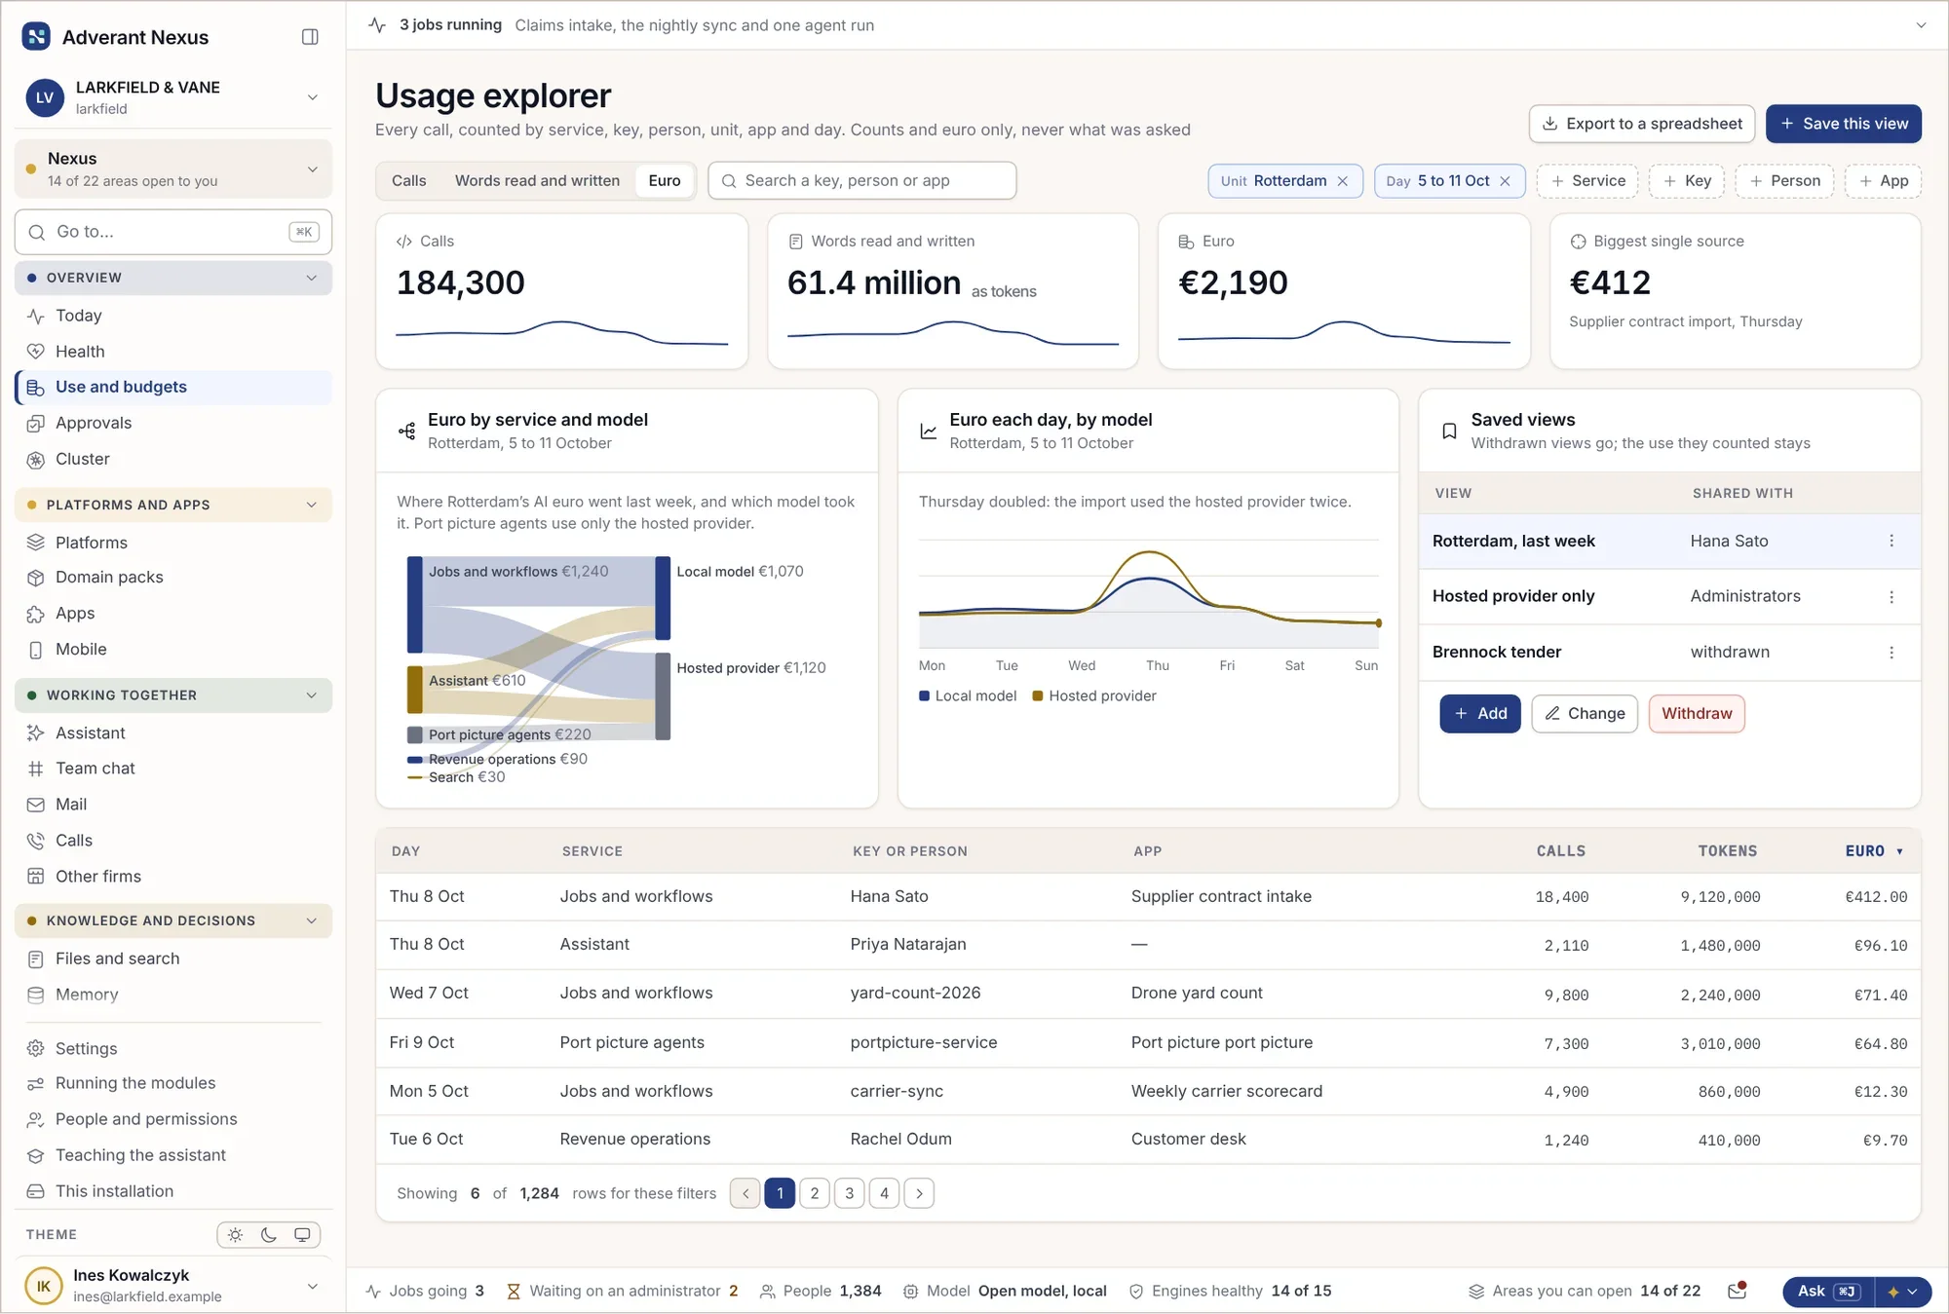The image size is (1949, 1314).
Task: Go to results page 3
Action: 850,1193
